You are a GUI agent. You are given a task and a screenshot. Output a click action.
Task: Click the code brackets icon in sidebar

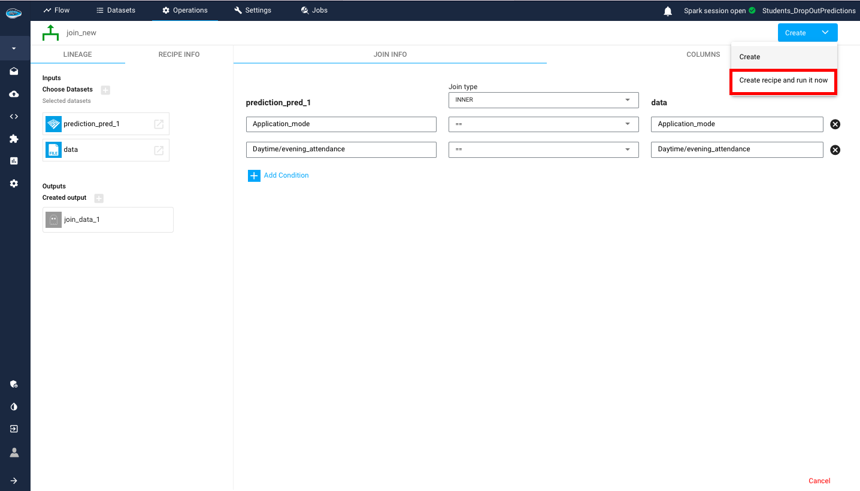pos(14,116)
